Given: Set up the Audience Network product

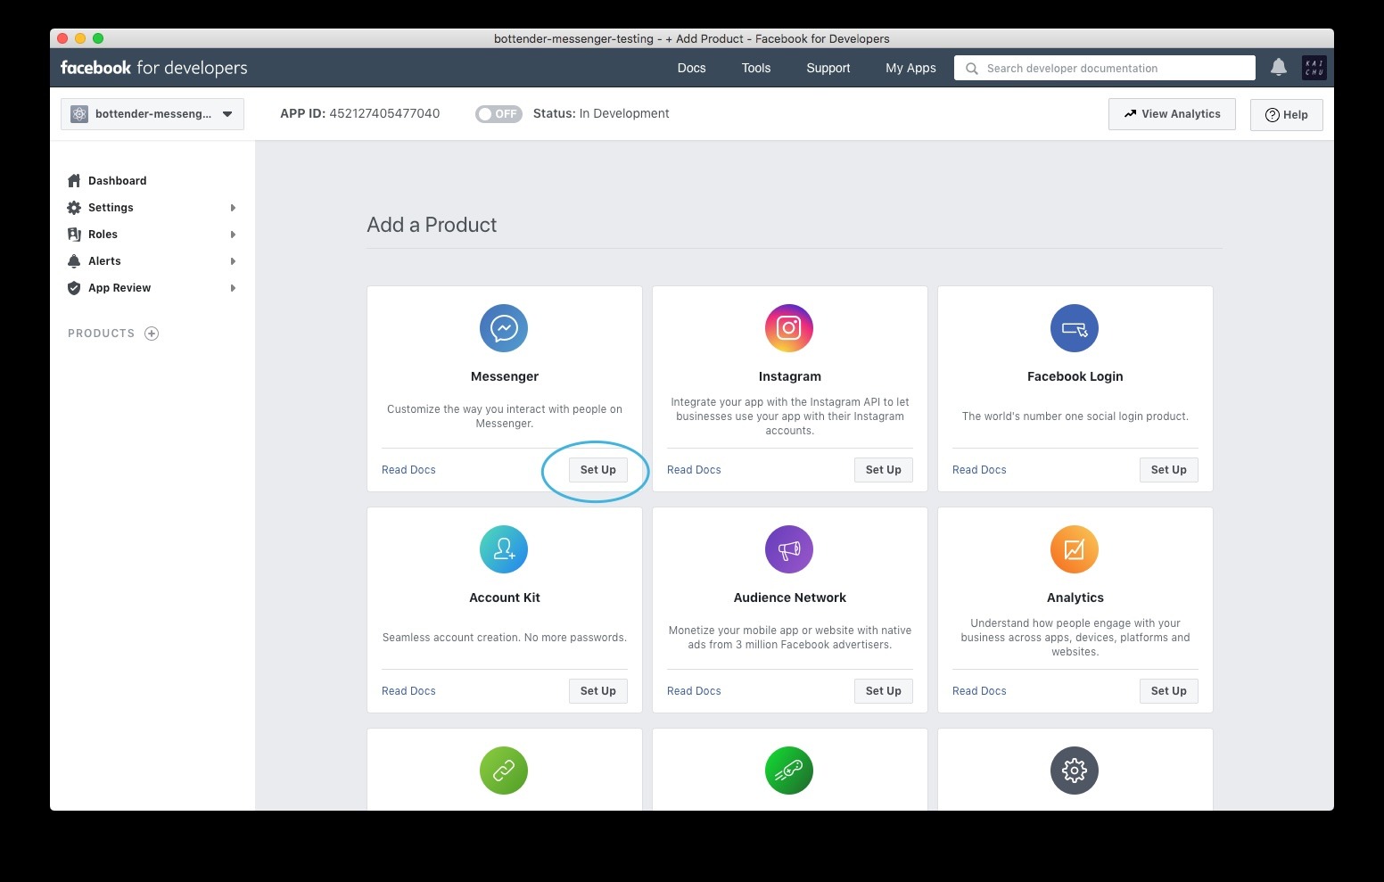Looking at the screenshot, I should click(x=884, y=691).
